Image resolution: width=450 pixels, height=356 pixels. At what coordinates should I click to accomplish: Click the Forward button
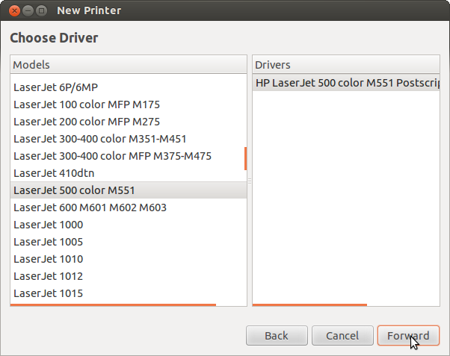[408, 336]
